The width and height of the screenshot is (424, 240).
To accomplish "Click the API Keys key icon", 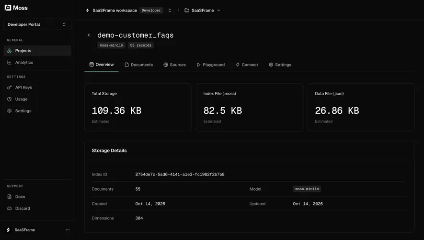I will [x=10, y=87].
